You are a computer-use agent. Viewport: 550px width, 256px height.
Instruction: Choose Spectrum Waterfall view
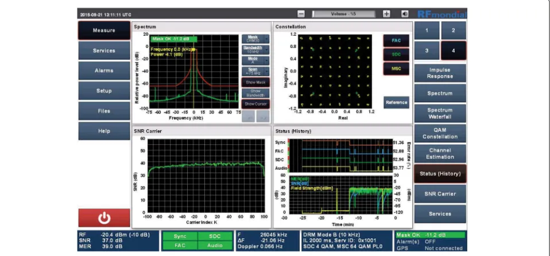point(440,113)
